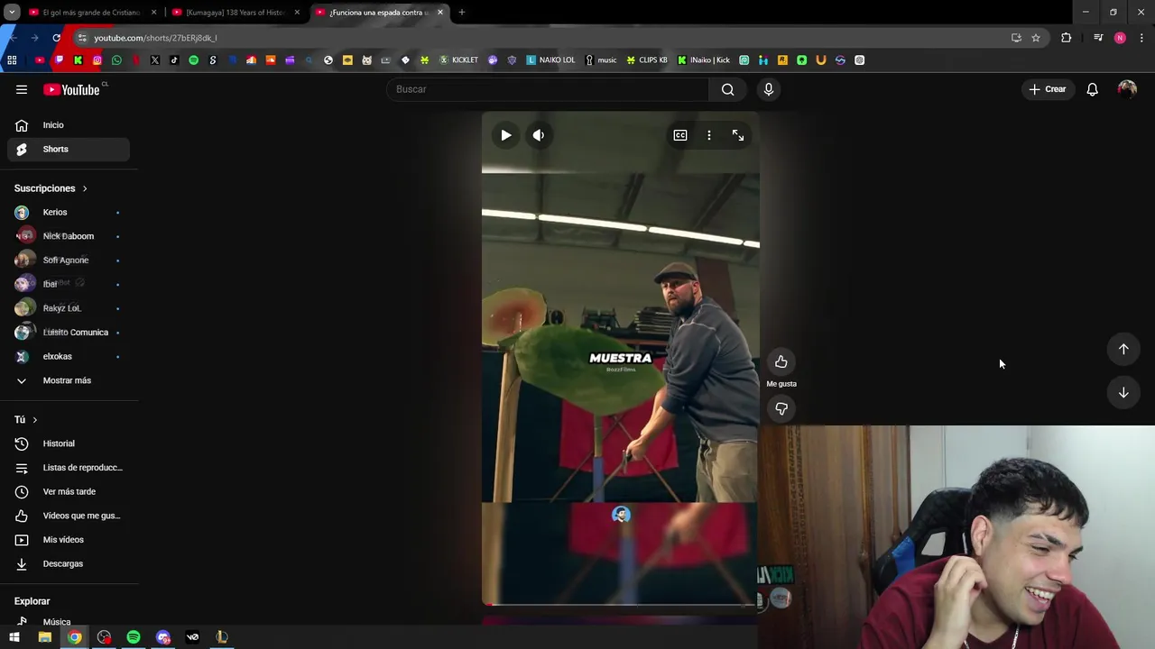Open the Chrome extensions puzzle icon
Viewport: 1155px width, 649px height.
(x=1067, y=38)
